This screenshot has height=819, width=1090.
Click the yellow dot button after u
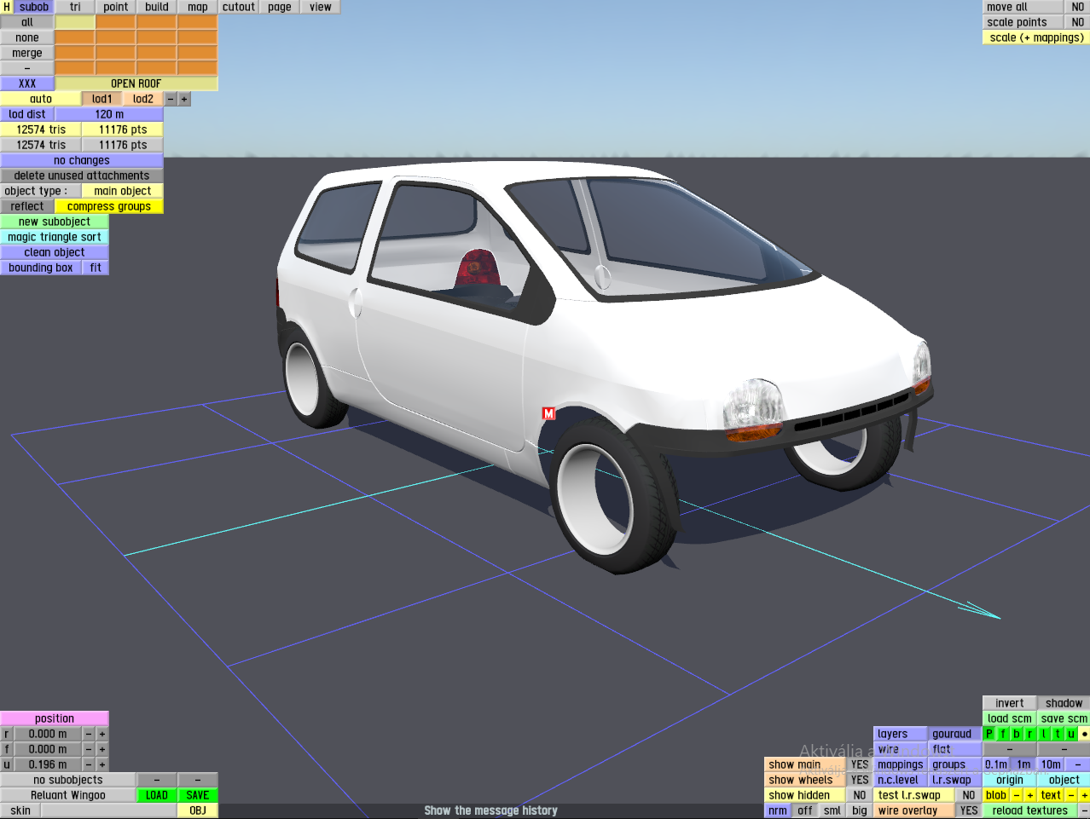(x=1084, y=734)
